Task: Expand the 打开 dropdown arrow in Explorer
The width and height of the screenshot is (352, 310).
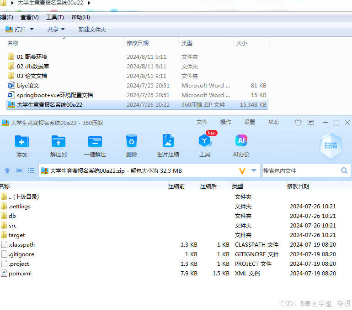Action: [x=32, y=29]
